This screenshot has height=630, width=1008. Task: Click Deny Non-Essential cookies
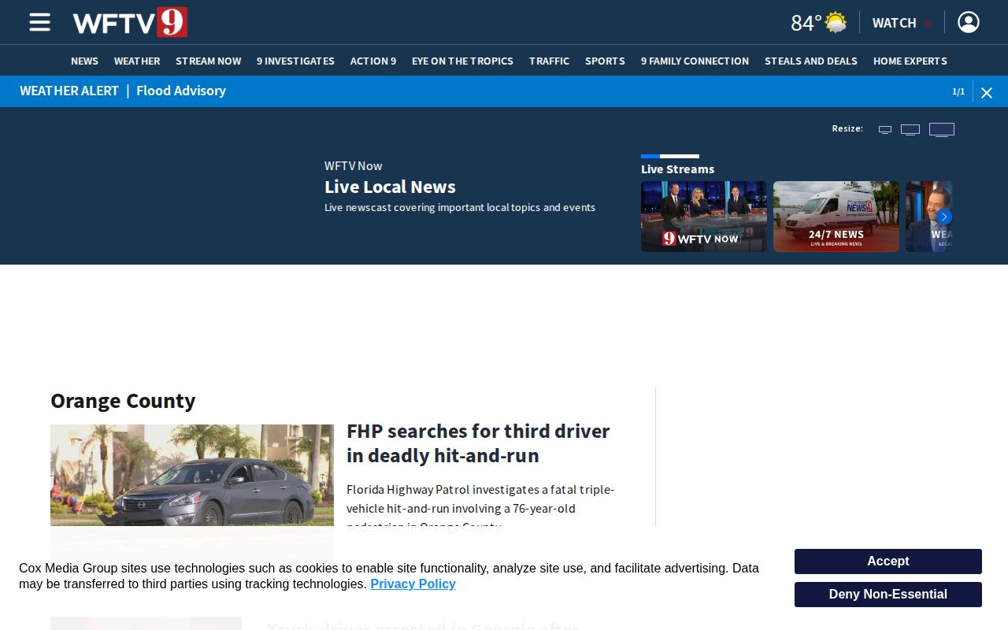pos(888,595)
